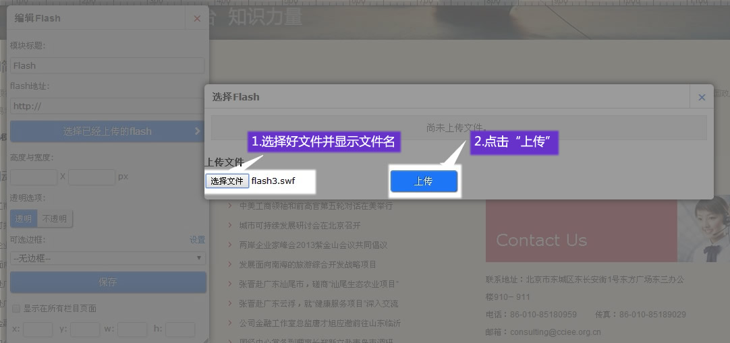Click the flash地址 http:// input field

108,106
